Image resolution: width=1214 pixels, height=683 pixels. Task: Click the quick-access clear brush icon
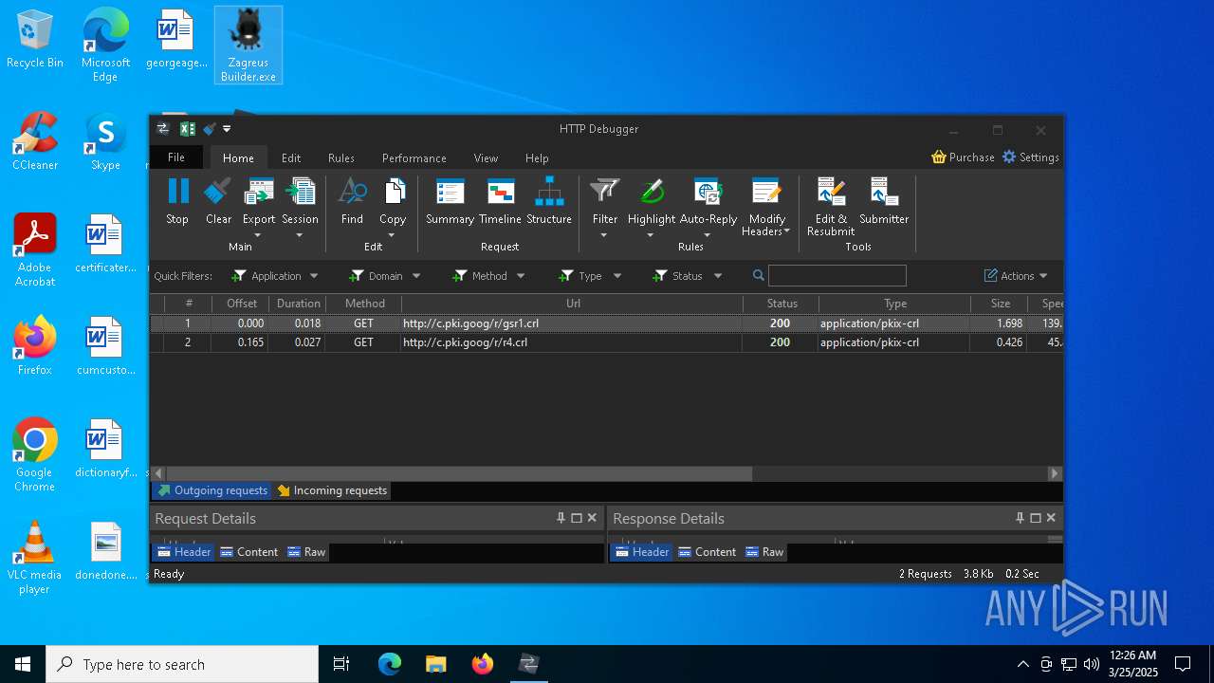pyautogui.click(x=210, y=129)
